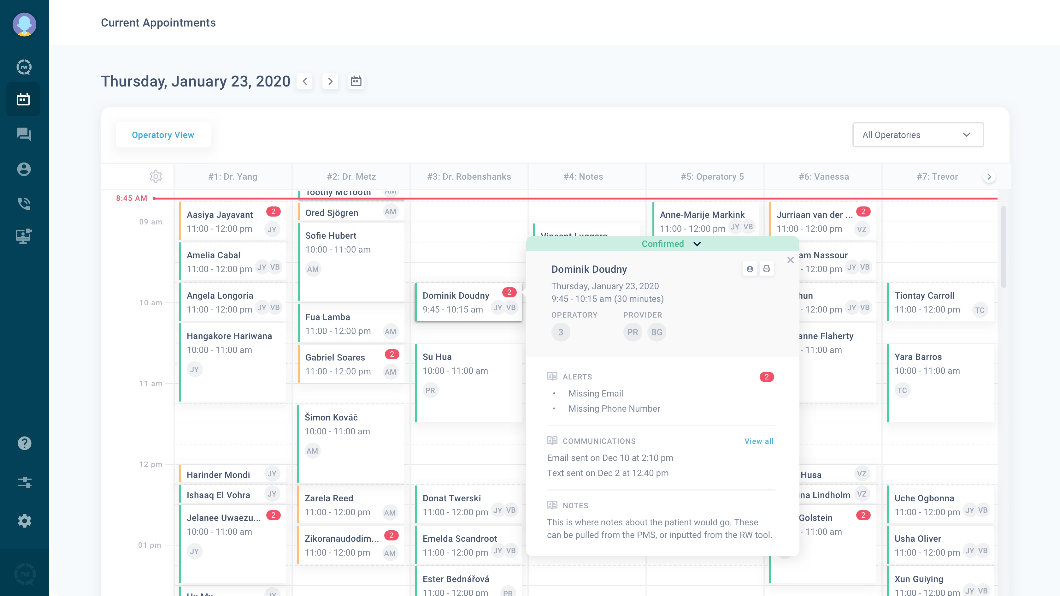
Task: Select the #3: Dr. Robenshanks column header
Action: 469,176
